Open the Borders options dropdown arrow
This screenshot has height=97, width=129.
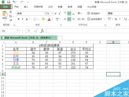point(38,19)
